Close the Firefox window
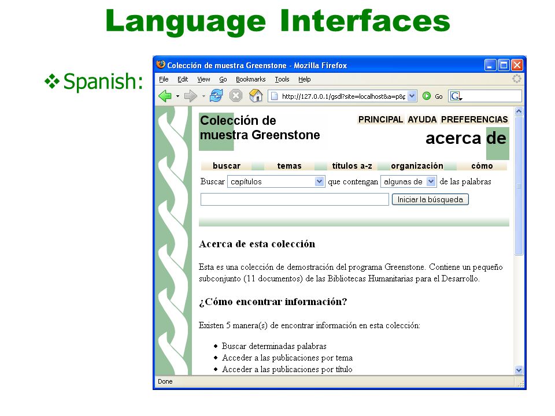This screenshot has width=555, height=416. tap(517, 65)
